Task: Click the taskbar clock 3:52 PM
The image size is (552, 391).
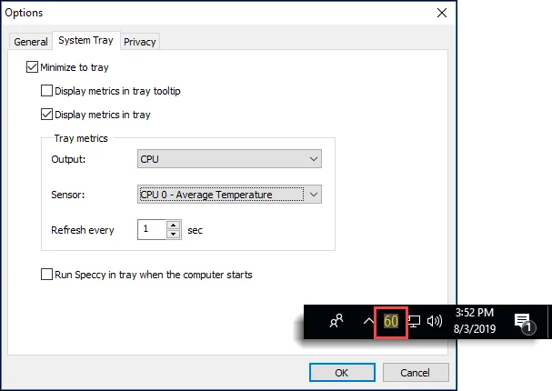Action: click(474, 321)
